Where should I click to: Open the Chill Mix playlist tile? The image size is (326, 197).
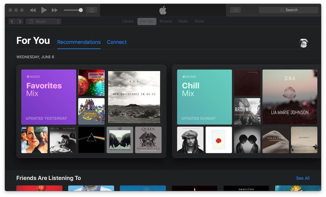click(x=205, y=97)
